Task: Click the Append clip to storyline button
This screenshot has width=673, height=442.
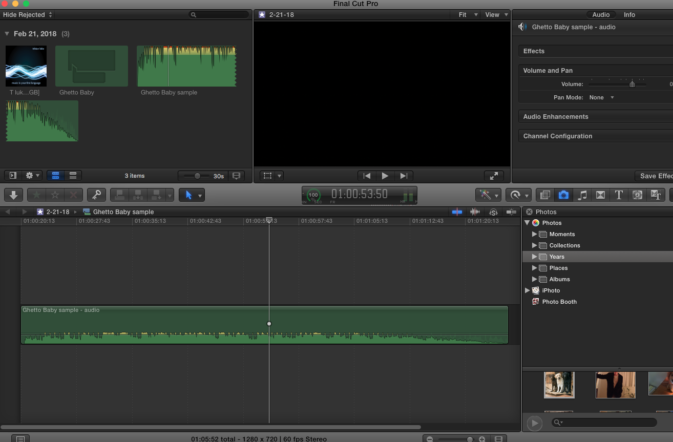Action: (x=156, y=195)
